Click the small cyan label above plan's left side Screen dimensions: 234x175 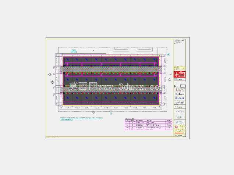click(74, 51)
